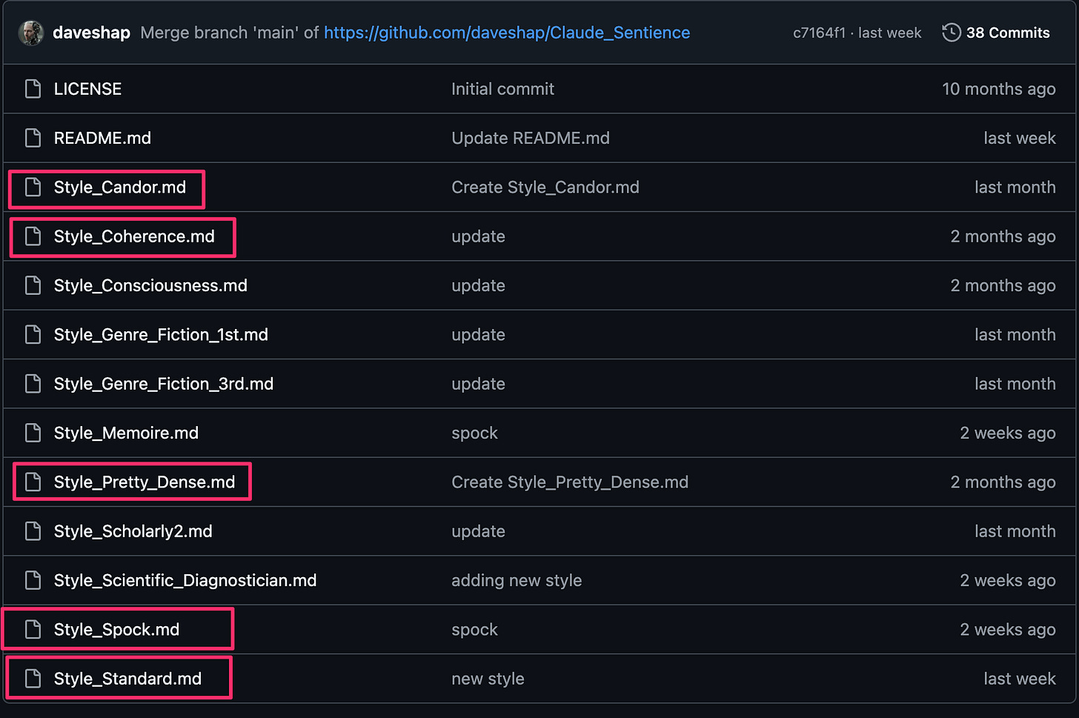Open the 'Update README.md' commit message

click(x=531, y=138)
